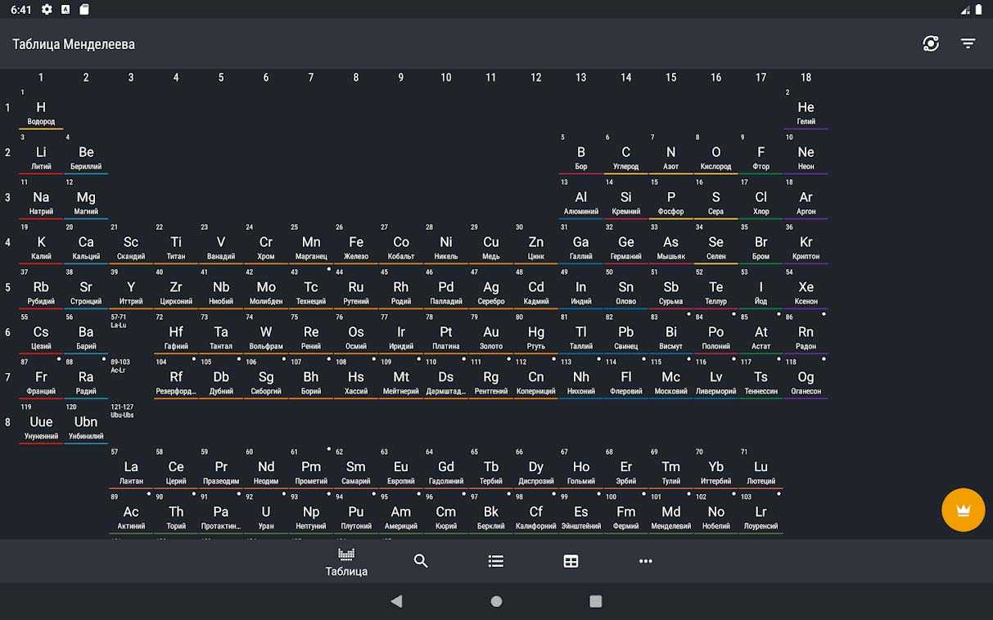Click the atom view icon in top bar
Viewport: 993px width, 620px height.
931,44
